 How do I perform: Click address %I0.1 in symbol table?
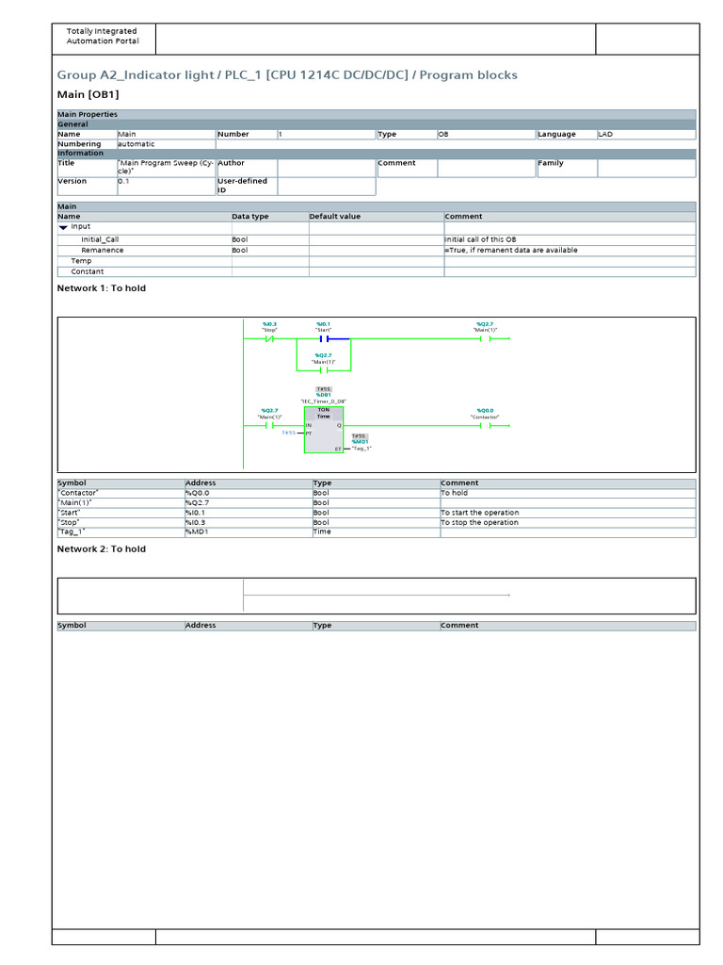(x=196, y=513)
